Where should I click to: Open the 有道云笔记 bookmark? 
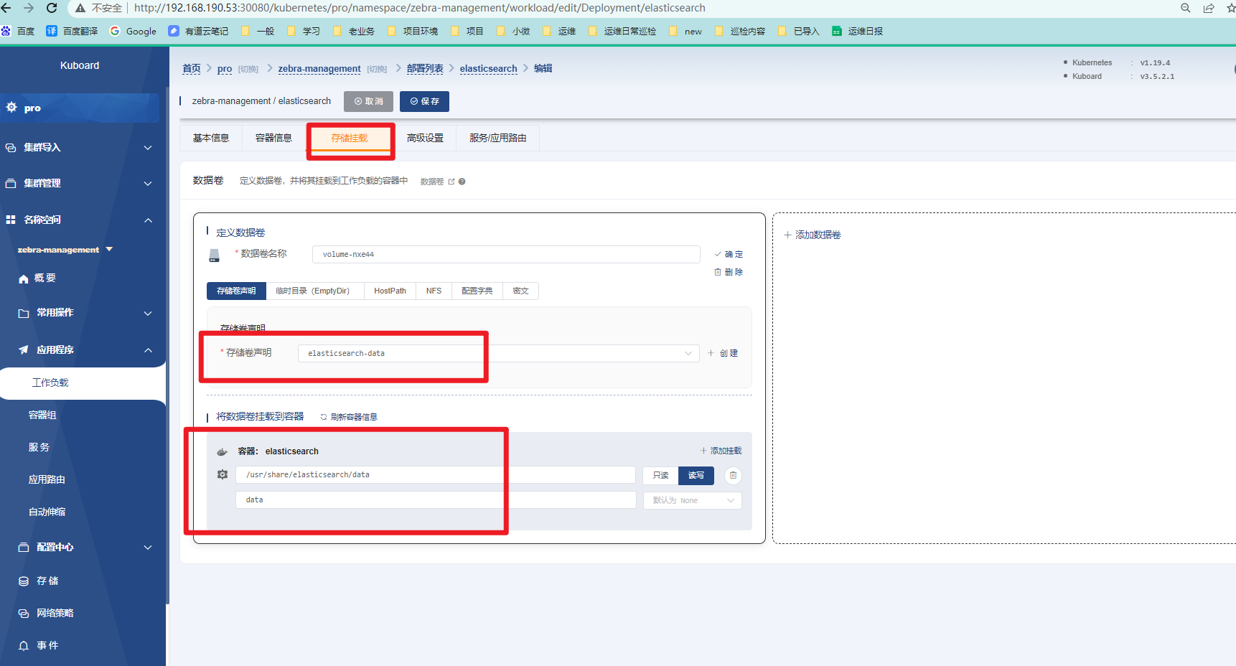(x=198, y=31)
